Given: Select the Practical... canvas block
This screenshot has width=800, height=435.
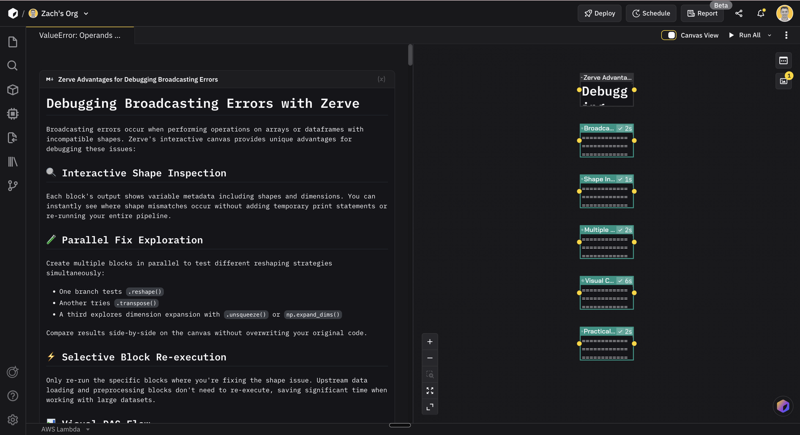Looking at the screenshot, I should coord(607,344).
